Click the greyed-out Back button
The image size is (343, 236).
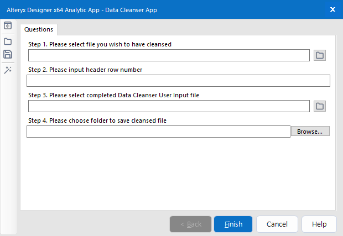tap(190, 224)
